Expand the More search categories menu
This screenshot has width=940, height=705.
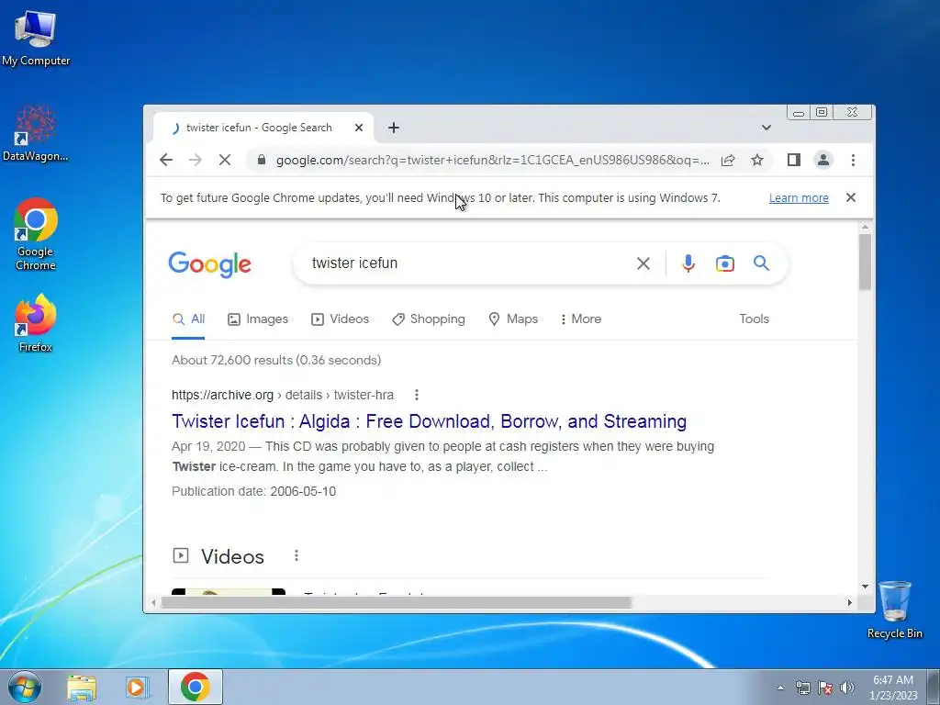click(581, 319)
